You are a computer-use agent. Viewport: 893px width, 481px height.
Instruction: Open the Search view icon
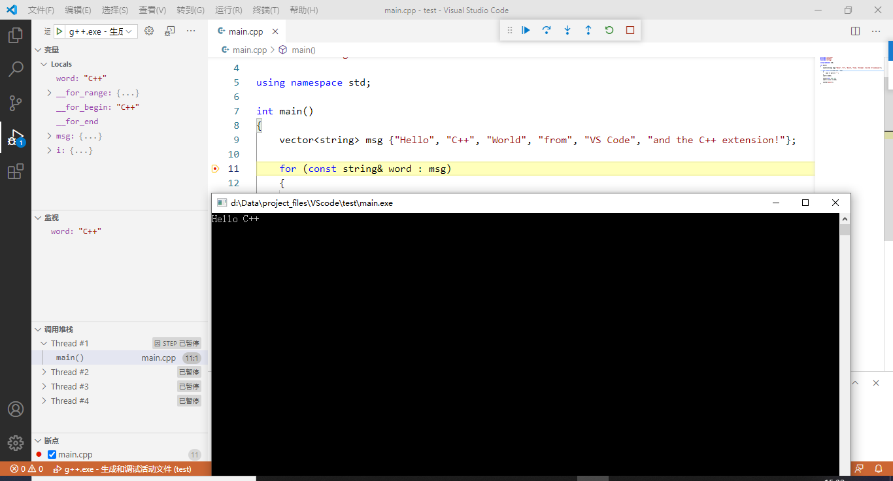click(16, 69)
